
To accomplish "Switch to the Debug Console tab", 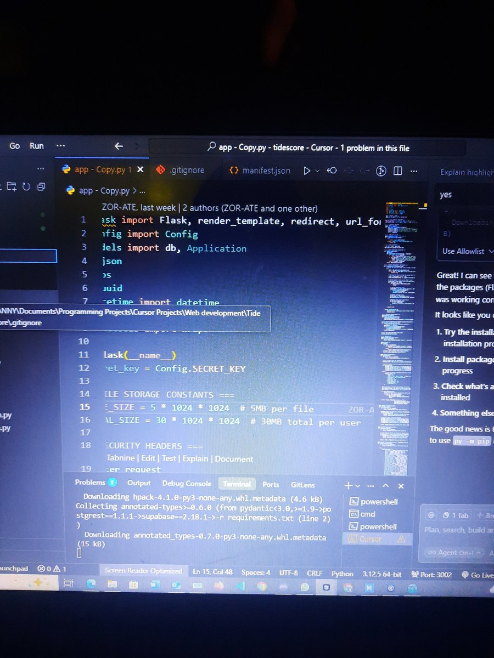I will [187, 483].
